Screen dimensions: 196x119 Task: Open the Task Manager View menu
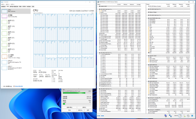point(13,4)
